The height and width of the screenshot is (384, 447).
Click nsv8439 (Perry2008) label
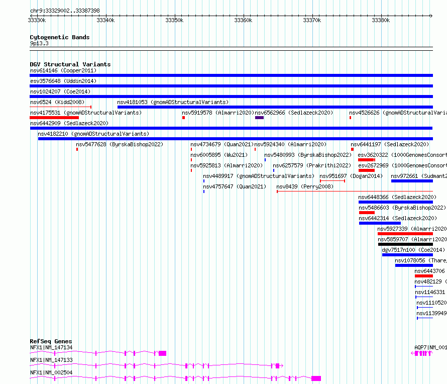pos(305,186)
